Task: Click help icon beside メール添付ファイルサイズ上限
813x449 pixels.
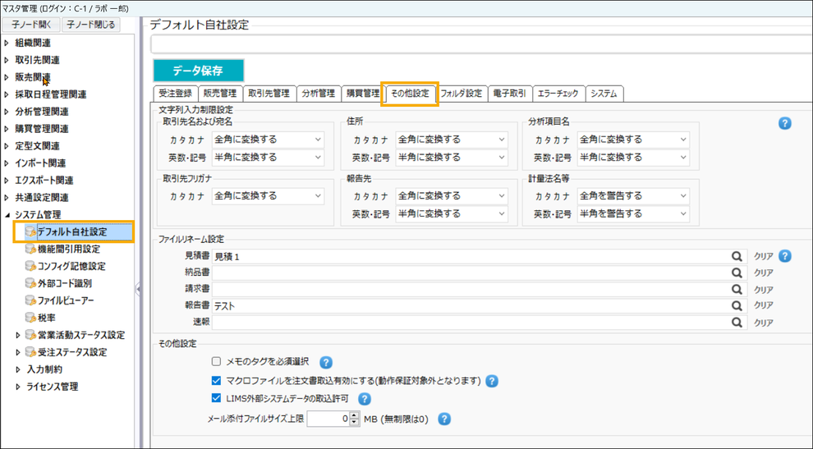Action: [x=444, y=419]
